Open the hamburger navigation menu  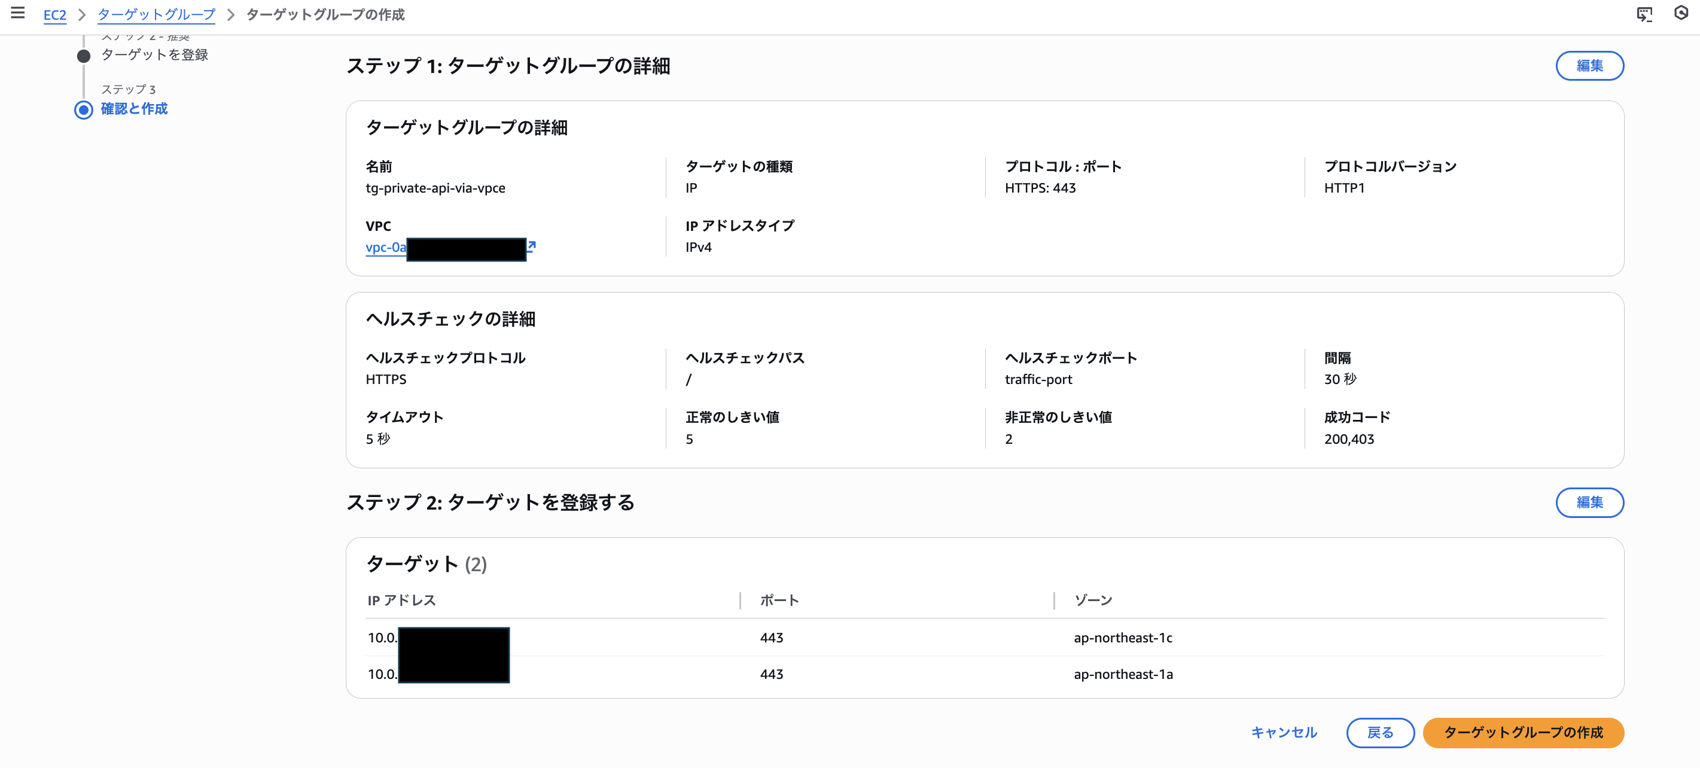tap(18, 13)
